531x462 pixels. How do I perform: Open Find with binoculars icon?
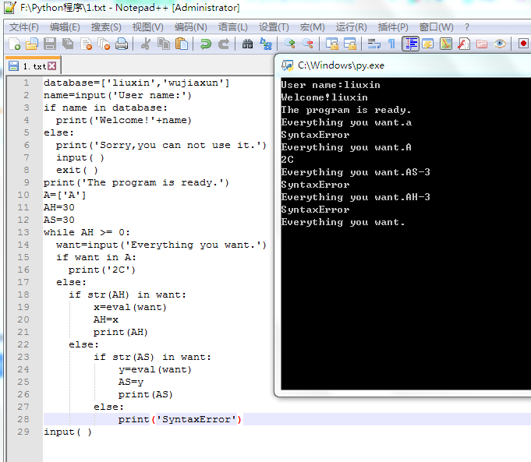(x=247, y=44)
